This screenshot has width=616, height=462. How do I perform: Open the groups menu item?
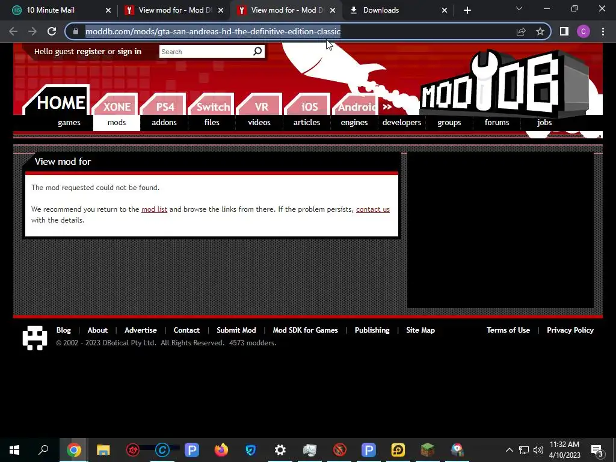point(449,123)
